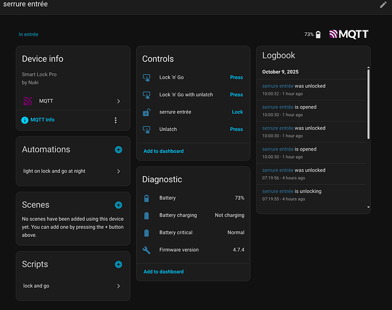The image size is (392, 310).
Task: Click the battery icon next to 73% header
Action: [319, 35]
